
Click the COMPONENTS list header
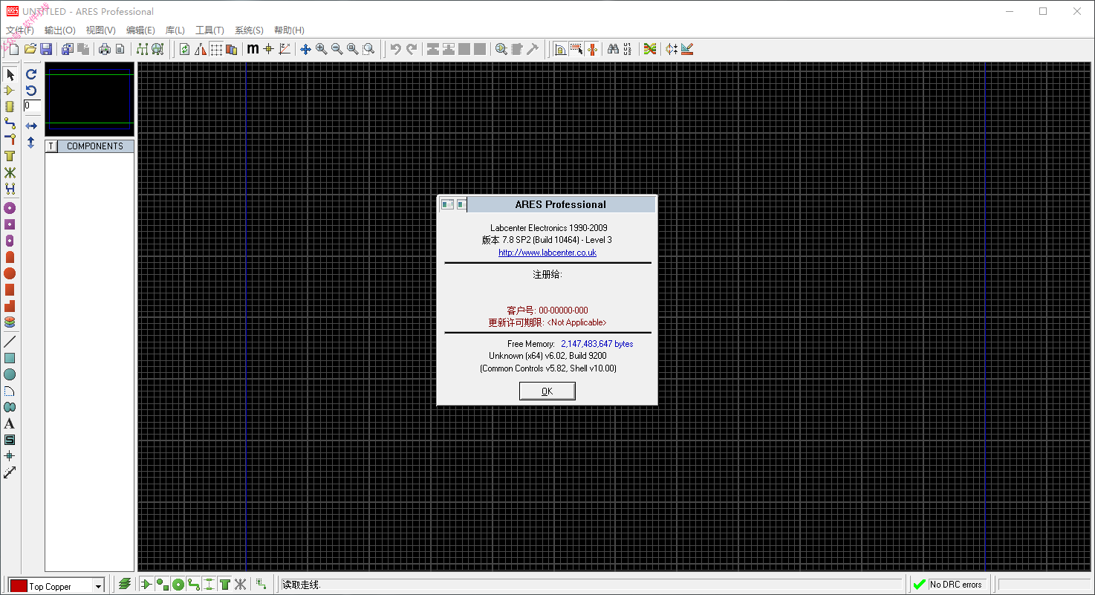click(95, 146)
